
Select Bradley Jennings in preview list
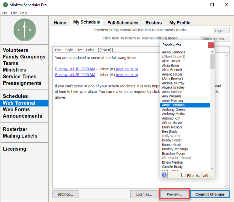click(175, 149)
